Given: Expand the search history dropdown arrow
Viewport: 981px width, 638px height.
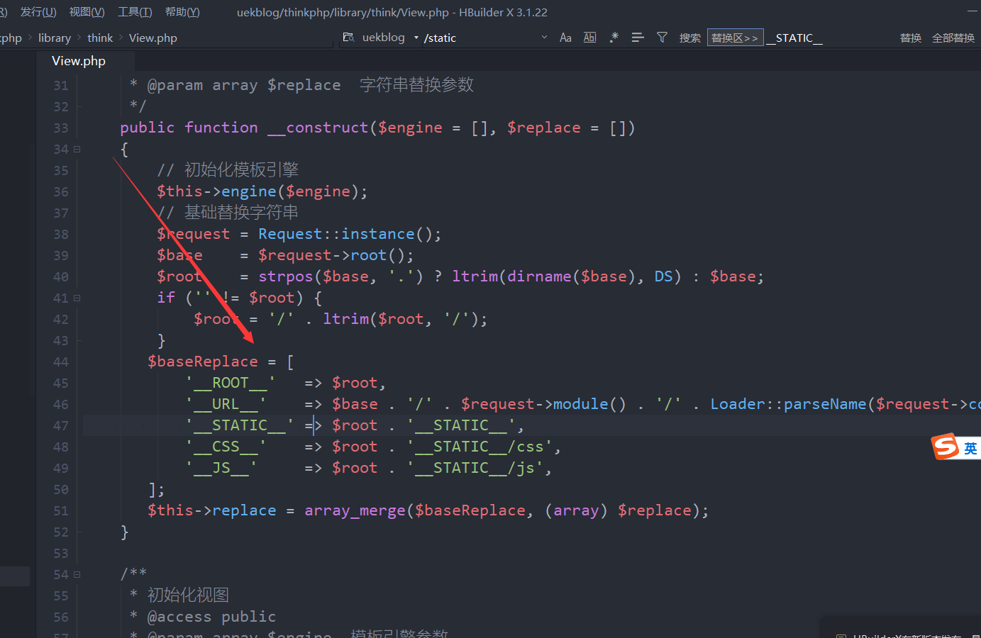Looking at the screenshot, I should click(544, 38).
